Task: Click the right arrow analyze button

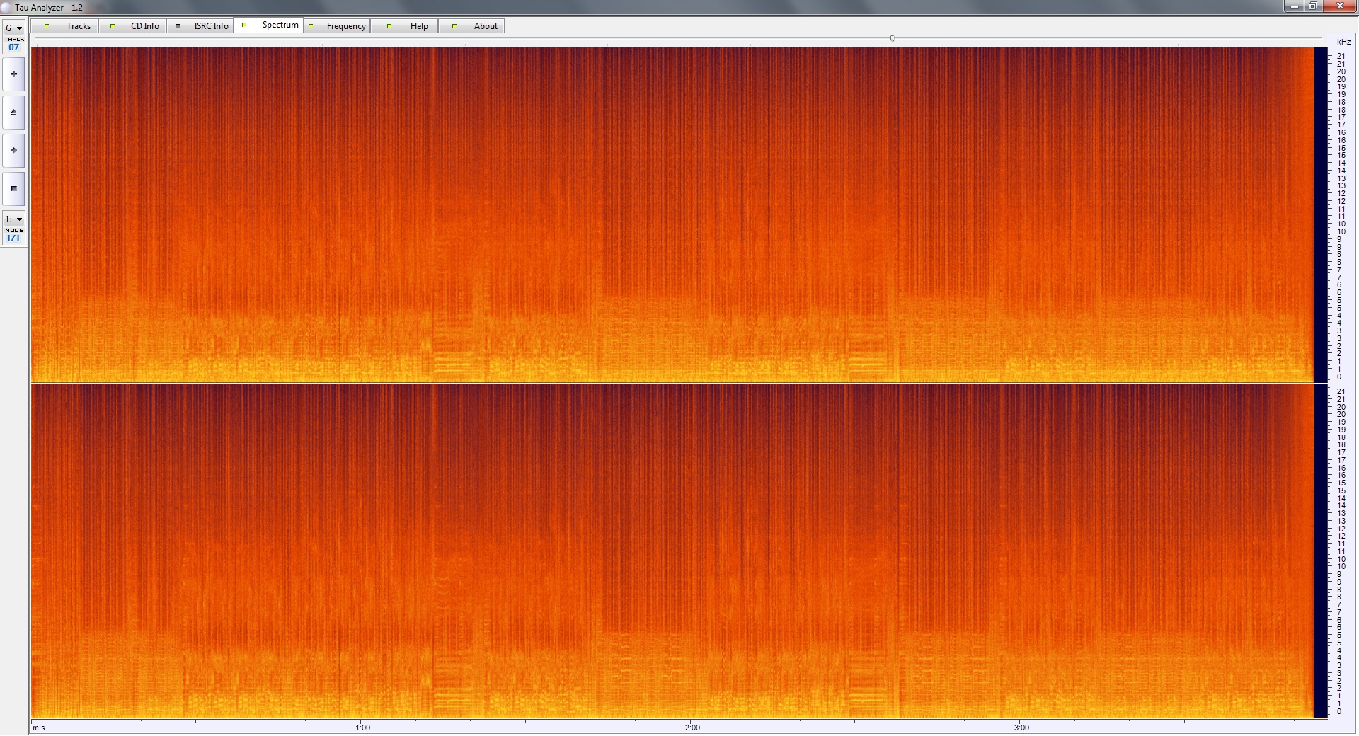Action: point(13,151)
